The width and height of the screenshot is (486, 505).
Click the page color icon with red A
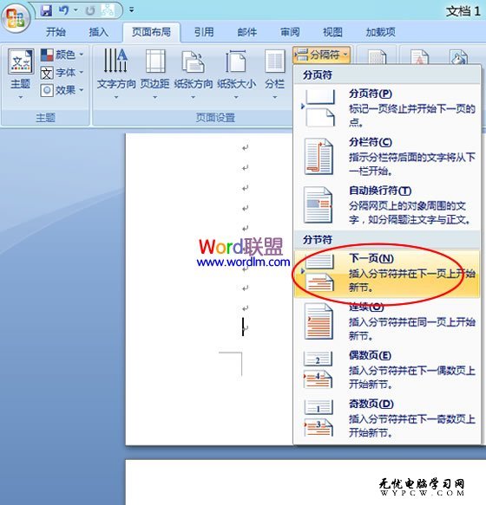[x=419, y=57]
